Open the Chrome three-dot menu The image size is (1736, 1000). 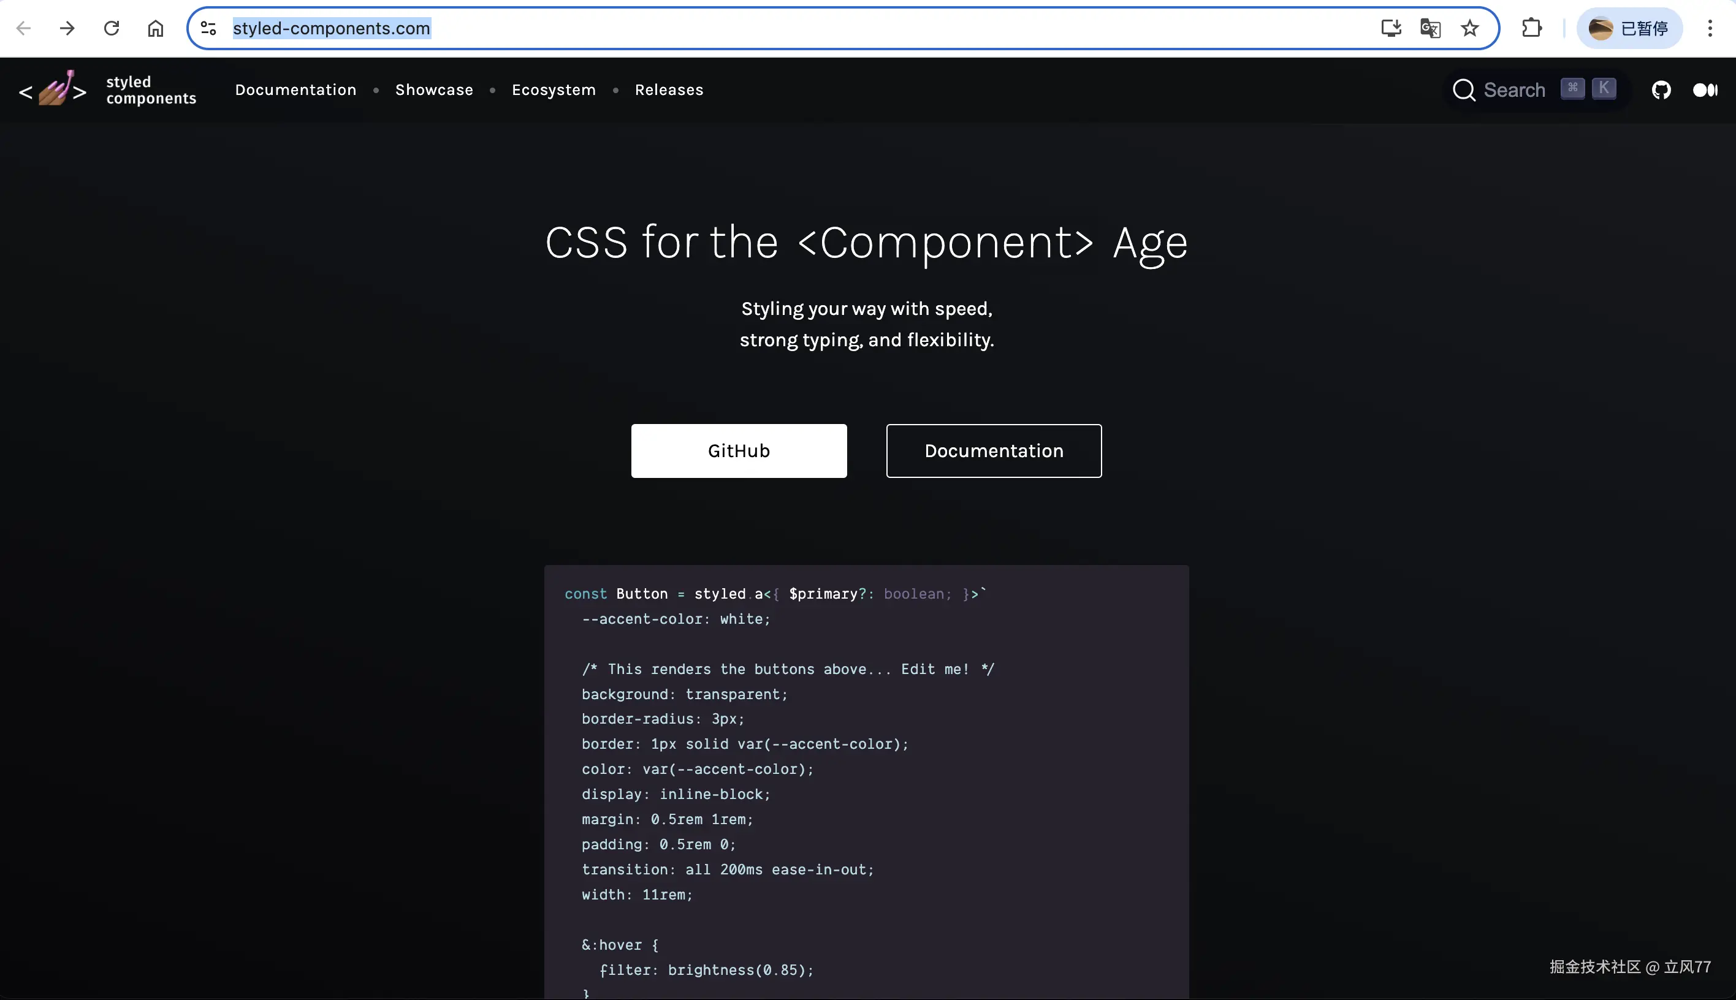pyautogui.click(x=1710, y=28)
